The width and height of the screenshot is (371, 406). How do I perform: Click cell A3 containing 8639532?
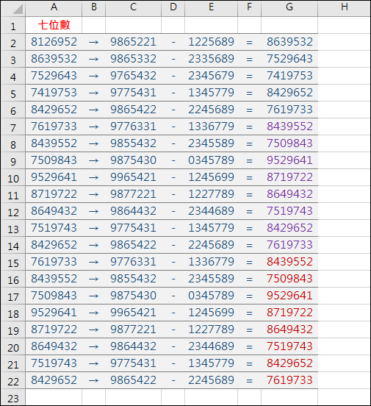[54, 59]
